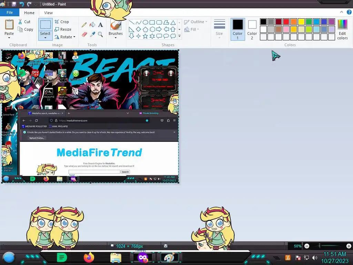Collapse the ribbon with chevron
This screenshot has height=265, width=353.
click(342, 12)
